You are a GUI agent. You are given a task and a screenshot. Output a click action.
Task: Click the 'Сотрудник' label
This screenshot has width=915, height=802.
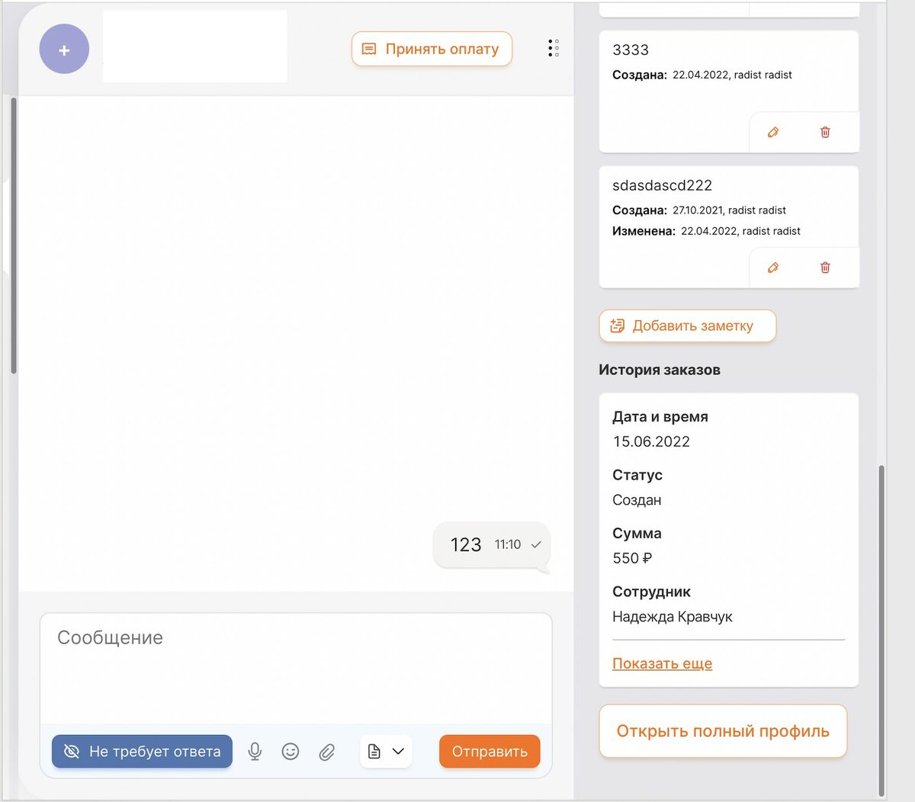point(651,592)
